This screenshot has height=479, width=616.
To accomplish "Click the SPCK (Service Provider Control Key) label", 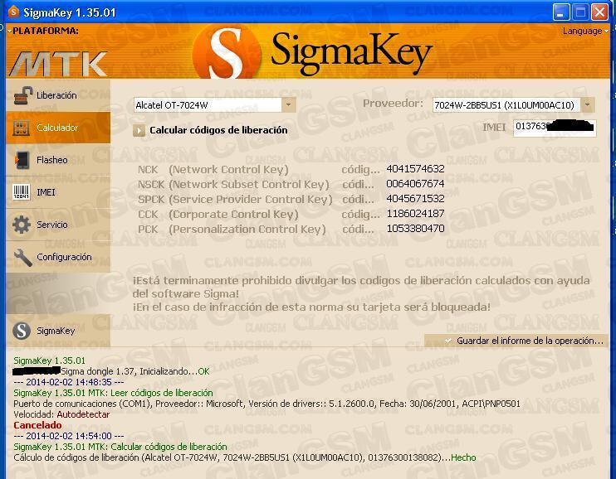I will coord(235,199).
